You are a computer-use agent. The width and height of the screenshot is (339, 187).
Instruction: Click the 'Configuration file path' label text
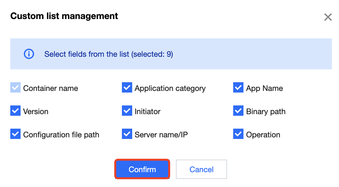click(61, 135)
